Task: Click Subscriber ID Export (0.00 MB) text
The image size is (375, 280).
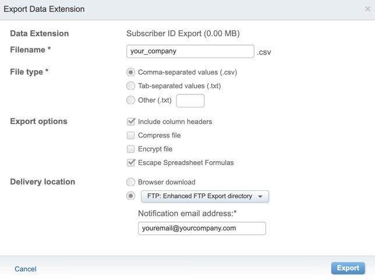Action: point(183,34)
